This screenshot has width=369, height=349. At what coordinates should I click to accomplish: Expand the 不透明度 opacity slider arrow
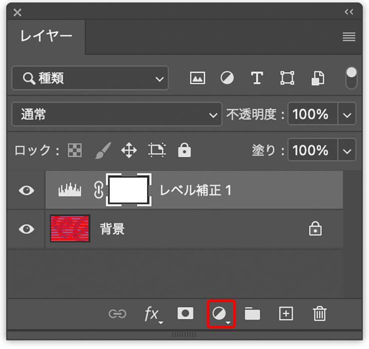pyautogui.click(x=347, y=114)
